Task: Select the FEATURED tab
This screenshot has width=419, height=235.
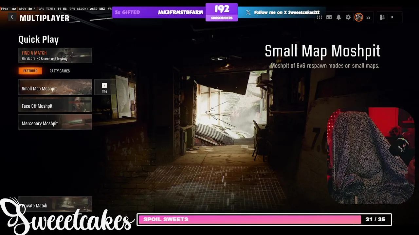Action: coord(30,71)
